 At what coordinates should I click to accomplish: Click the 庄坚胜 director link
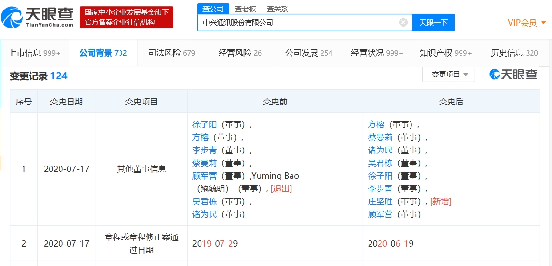(x=380, y=201)
